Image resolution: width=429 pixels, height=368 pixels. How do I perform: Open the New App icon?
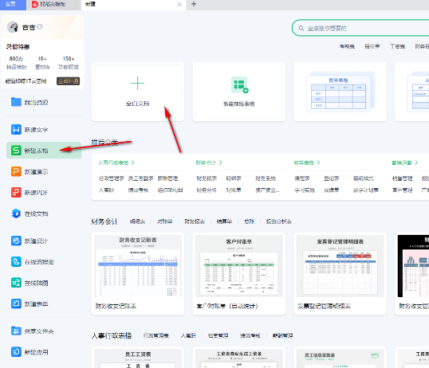click(16, 352)
